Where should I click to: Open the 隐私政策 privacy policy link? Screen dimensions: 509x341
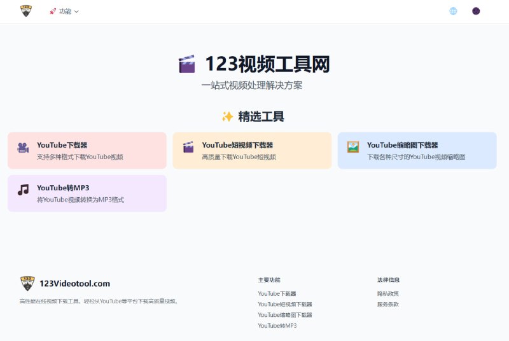388,294
